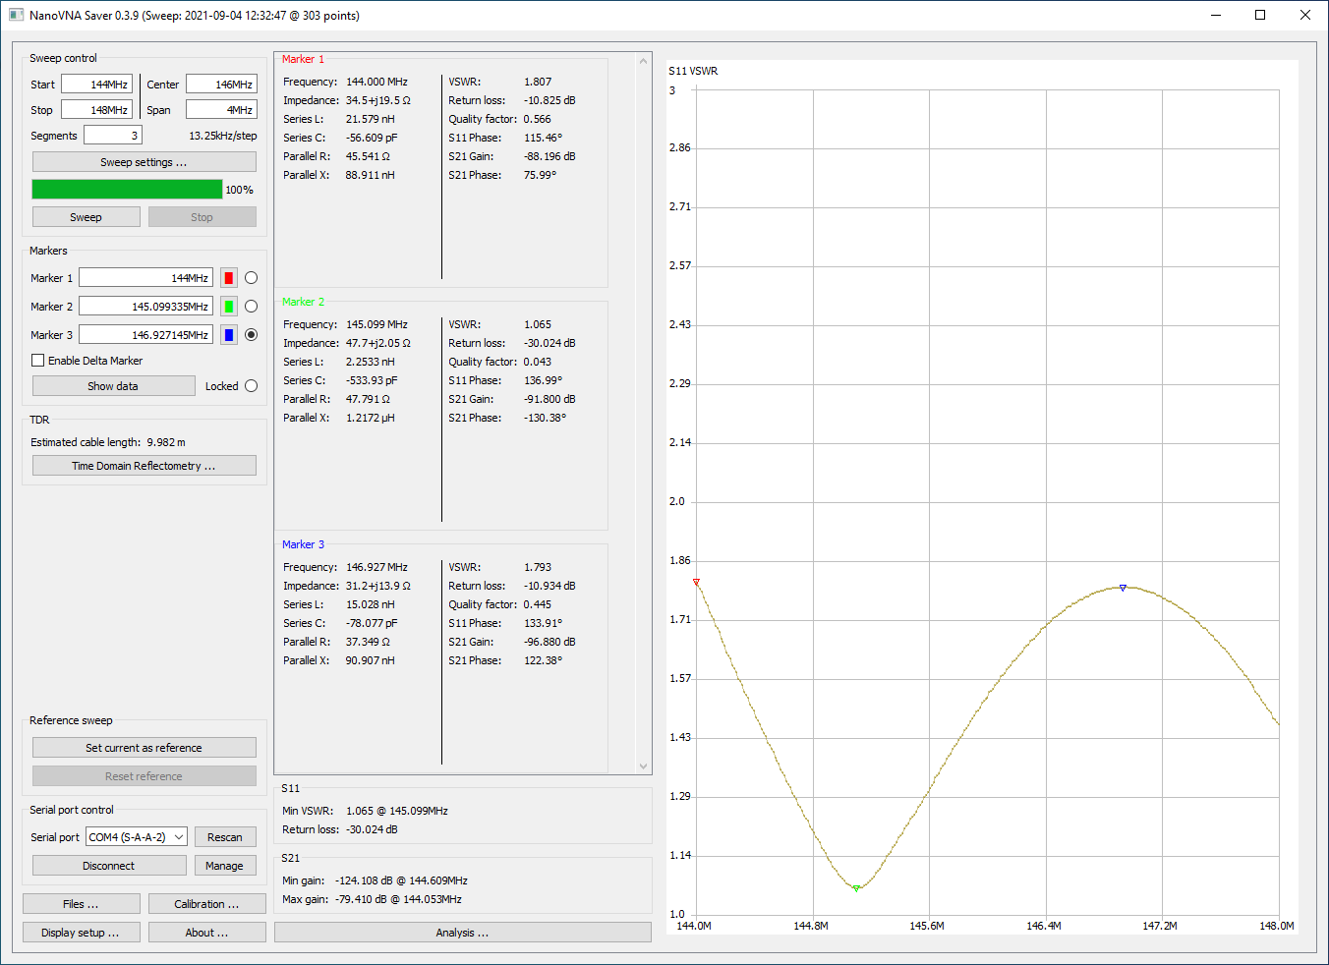This screenshot has width=1329, height=965.
Task: Click the blue Marker 3 triangle on chart
Action: [x=1123, y=588]
